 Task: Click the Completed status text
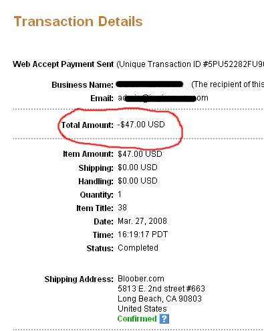(138, 248)
